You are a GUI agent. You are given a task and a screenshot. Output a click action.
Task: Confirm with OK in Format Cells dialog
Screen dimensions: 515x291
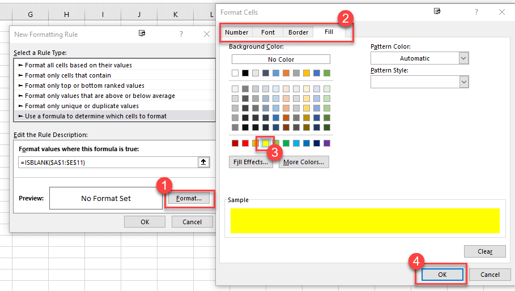442,275
